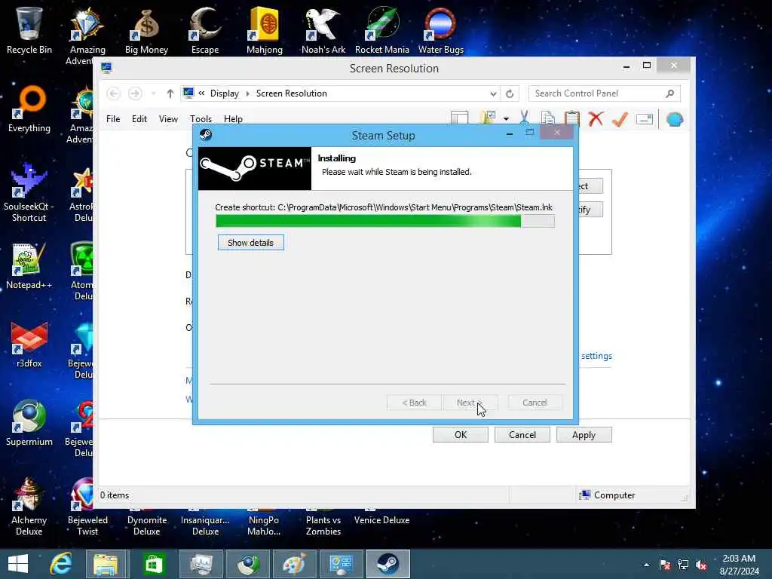Click Cancel in Steam Setup
The width and height of the screenshot is (772, 579).
point(535,403)
